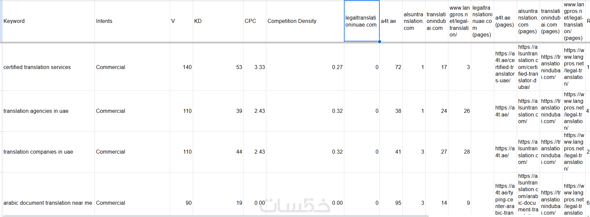Open the a4t.ae certified-translators-uae link
Viewport: 590px width, 217px height.
click(x=505, y=67)
